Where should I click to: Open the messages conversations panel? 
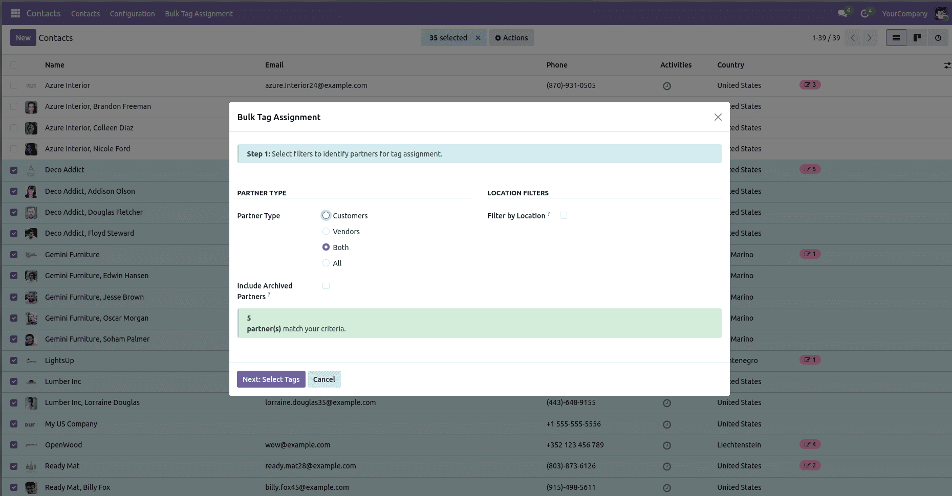[842, 13]
